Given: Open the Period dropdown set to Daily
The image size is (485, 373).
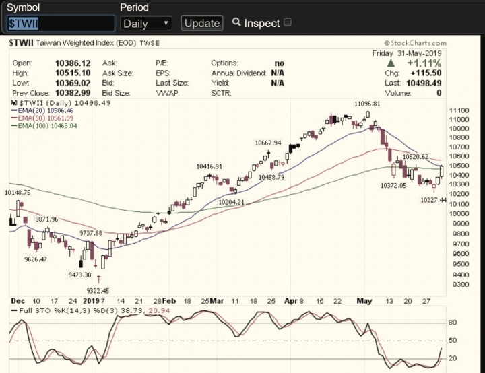Looking at the screenshot, I should 145,24.
